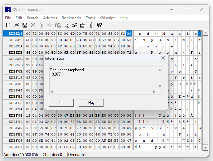The width and height of the screenshot is (213, 161).
Task: Click character 'M' in first text row
Action: click(x=164, y=34)
